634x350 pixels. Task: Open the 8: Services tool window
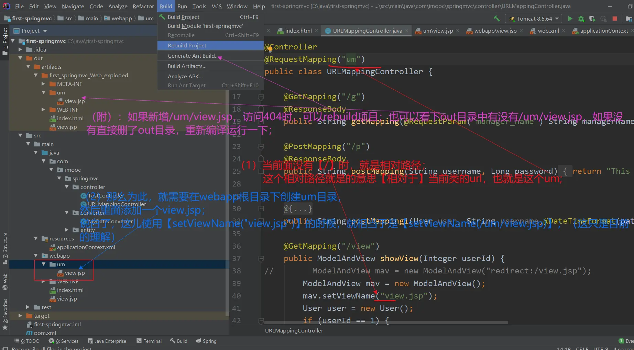[64, 341]
